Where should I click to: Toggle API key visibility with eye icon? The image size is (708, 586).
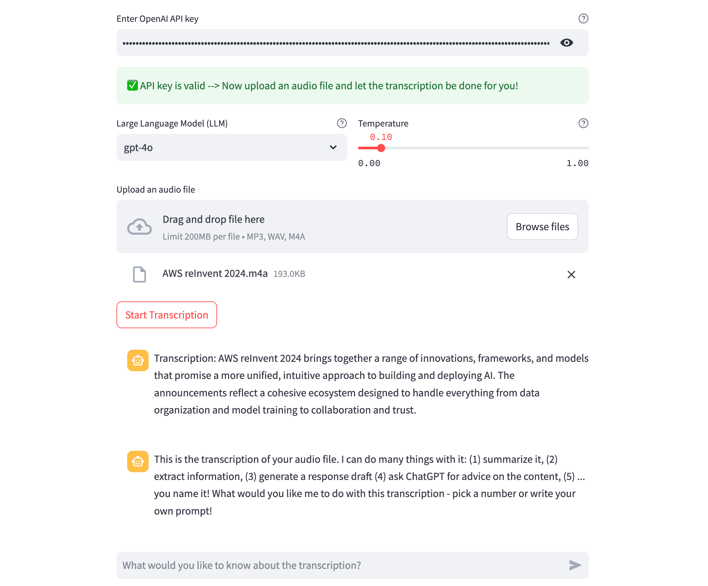click(x=566, y=43)
